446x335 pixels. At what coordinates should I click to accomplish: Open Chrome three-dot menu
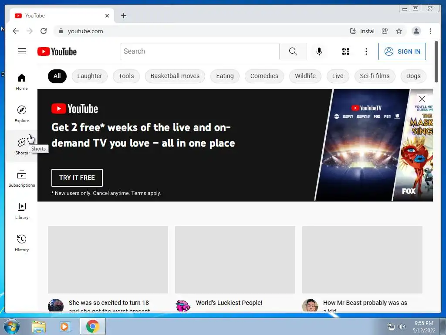[x=430, y=31]
